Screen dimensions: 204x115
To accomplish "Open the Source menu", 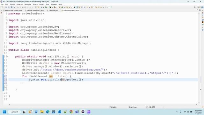I will click(12, 4).
